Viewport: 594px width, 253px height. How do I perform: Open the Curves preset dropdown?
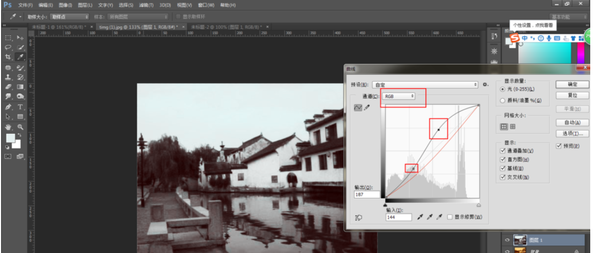425,84
